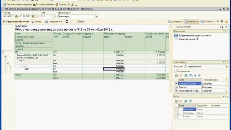Toggle Статьи движения де... grouping checkbox
Image resolution: width=231 pixels, height=130 pixels.
coord(176,91)
